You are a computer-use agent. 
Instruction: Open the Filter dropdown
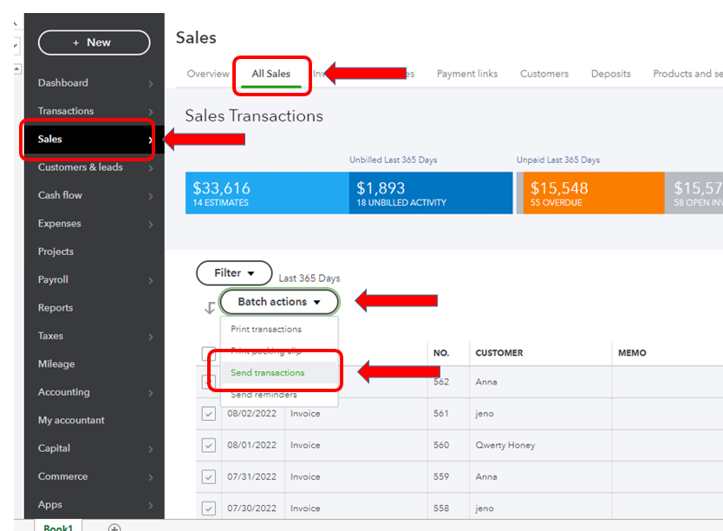[x=234, y=273]
